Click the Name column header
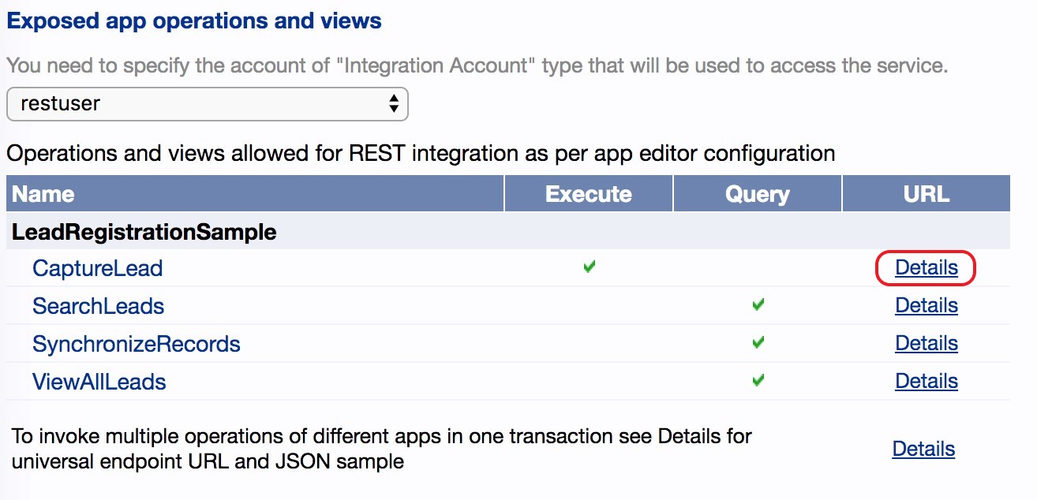The width and height of the screenshot is (1037, 500). click(x=43, y=194)
